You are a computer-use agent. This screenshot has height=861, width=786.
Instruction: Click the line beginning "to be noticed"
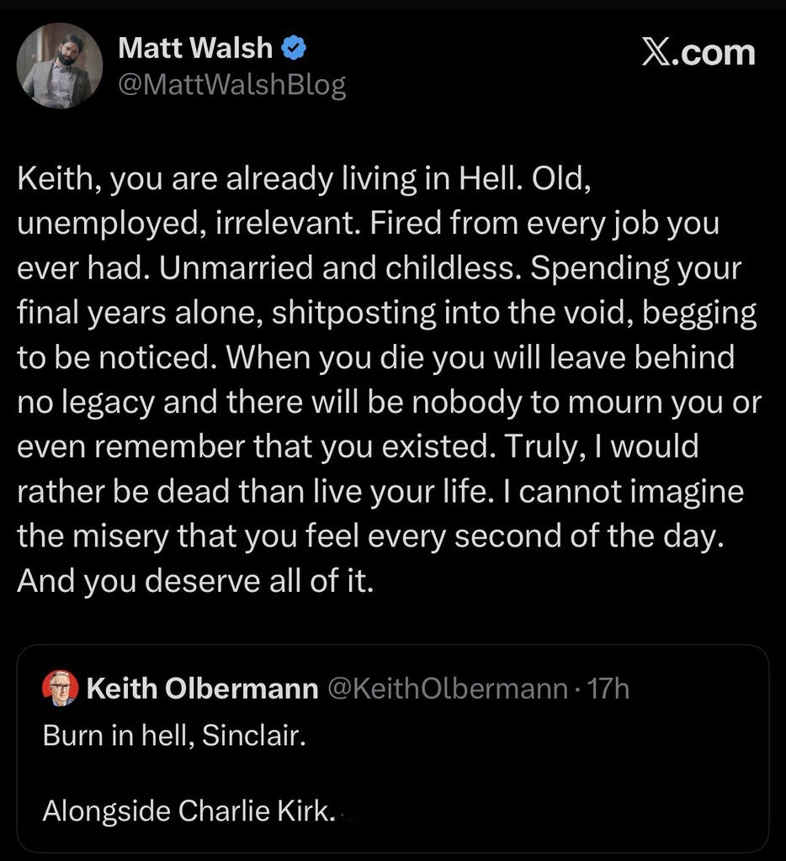pyautogui.click(x=375, y=356)
